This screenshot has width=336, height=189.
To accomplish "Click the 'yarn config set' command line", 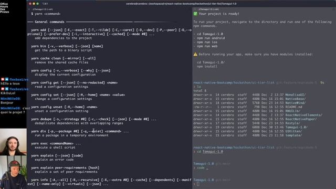I will (x=78, y=95).
